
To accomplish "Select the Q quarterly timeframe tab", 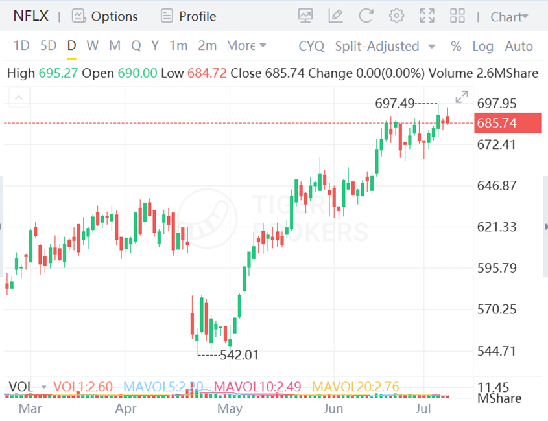I will 136,45.
